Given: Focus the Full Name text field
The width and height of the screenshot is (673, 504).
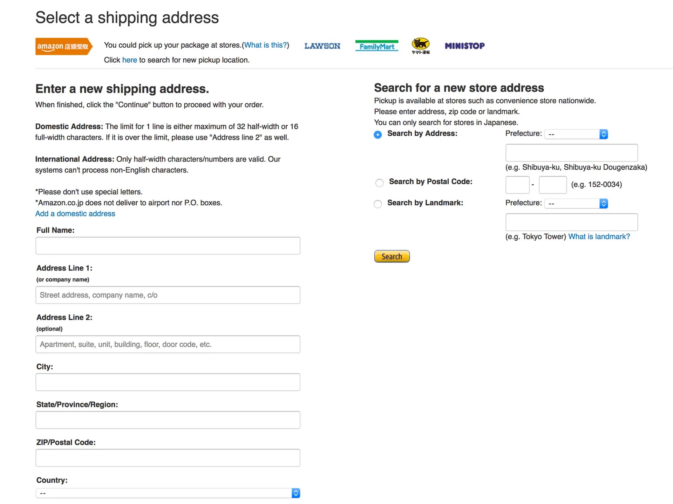Looking at the screenshot, I should (x=168, y=246).
